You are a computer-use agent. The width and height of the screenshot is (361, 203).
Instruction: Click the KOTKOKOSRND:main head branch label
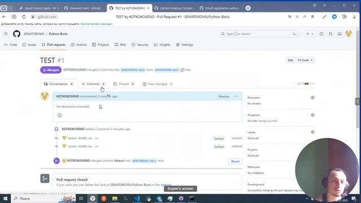pyautogui.click(x=166, y=70)
